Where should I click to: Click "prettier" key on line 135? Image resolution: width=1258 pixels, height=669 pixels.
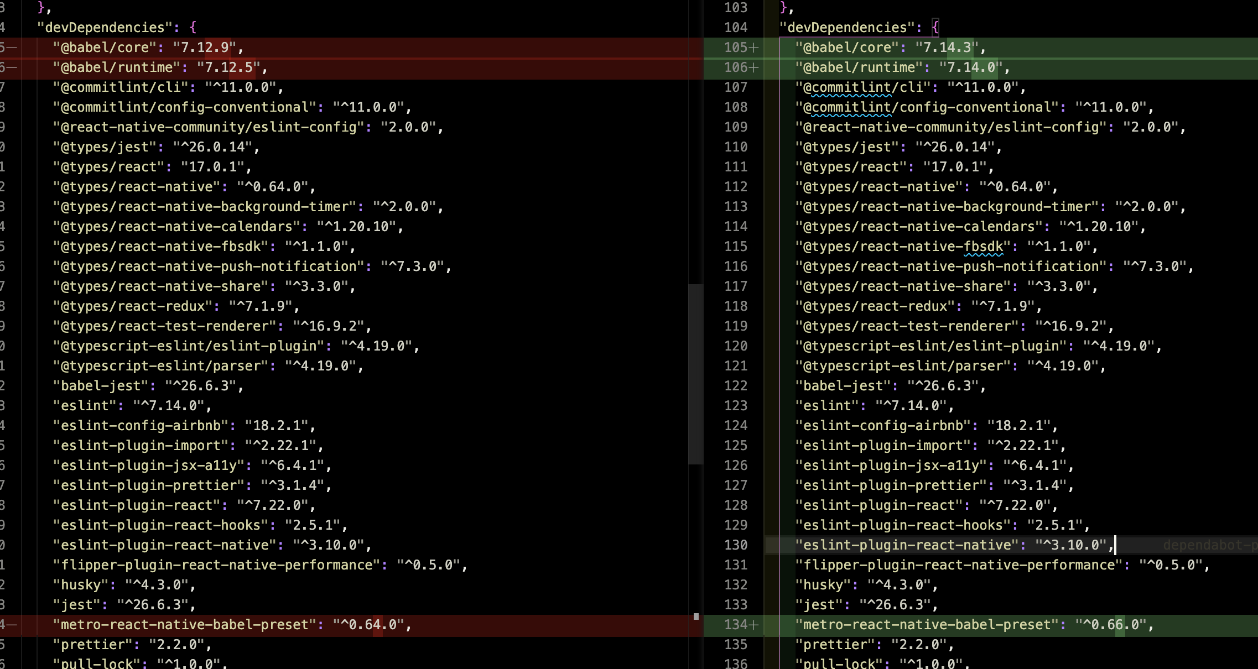coord(835,645)
